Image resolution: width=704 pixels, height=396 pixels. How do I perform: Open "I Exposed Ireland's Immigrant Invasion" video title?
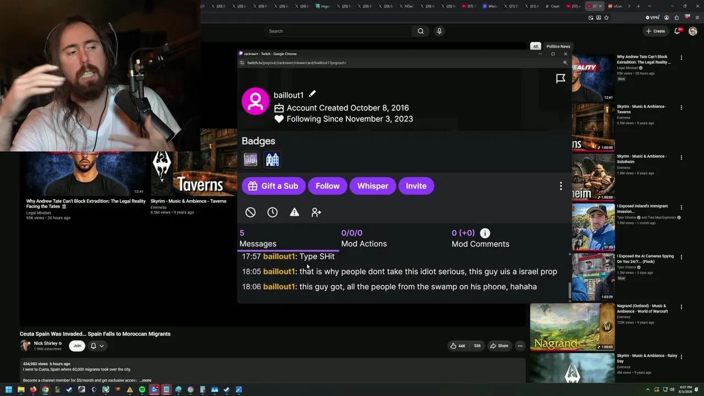tap(642, 208)
